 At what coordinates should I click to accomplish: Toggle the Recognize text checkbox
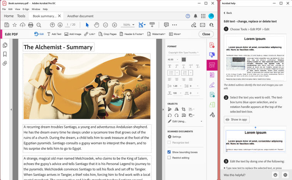point(169,142)
